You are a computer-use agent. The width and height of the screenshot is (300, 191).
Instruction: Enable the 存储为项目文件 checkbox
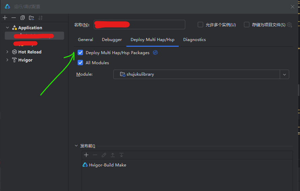tap(247, 25)
